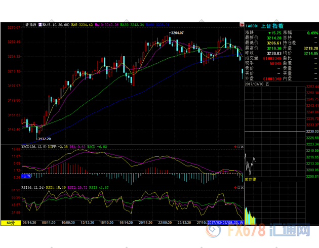Click the 1A0001 stock code
This screenshot has height=248, width=319.
pos(252,25)
